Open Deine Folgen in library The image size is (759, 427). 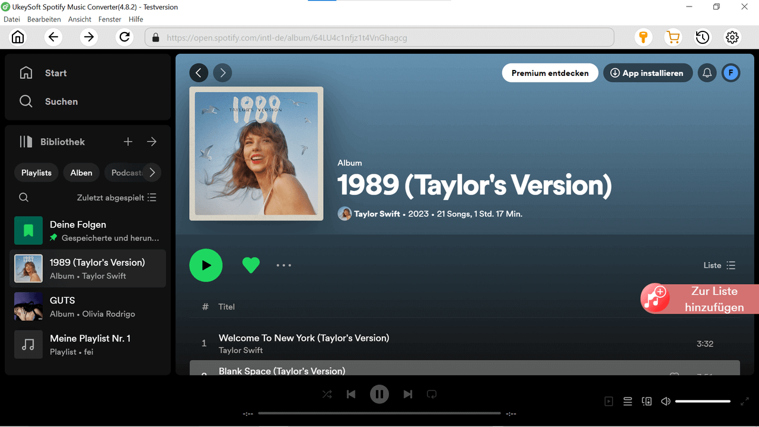[x=88, y=231]
